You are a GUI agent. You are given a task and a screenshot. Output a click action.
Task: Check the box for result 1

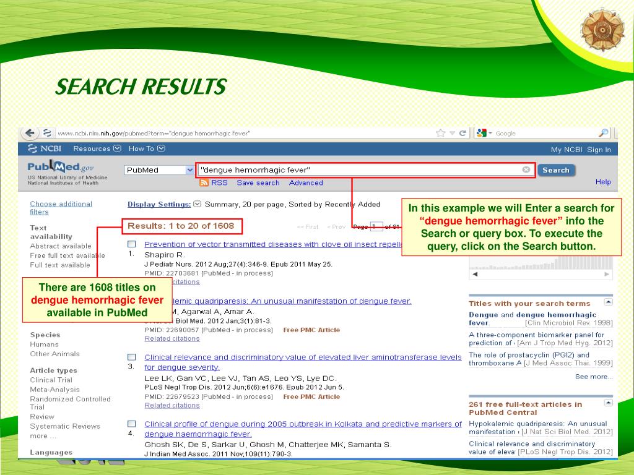point(131,244)
